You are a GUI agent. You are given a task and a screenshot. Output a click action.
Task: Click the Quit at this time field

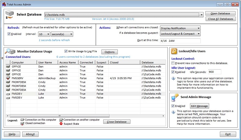pyautogui.click(x=180, y=41)
